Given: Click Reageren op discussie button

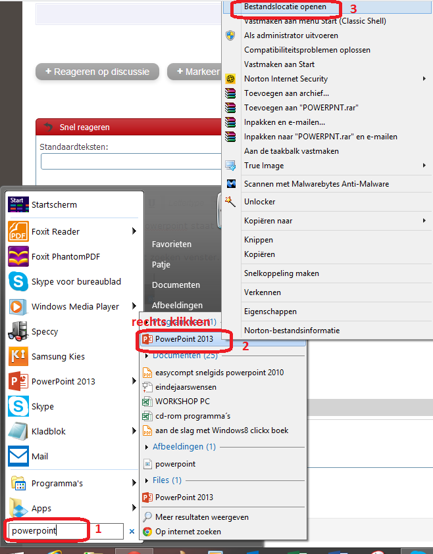Looking at the screenshot, I should 97,72.
